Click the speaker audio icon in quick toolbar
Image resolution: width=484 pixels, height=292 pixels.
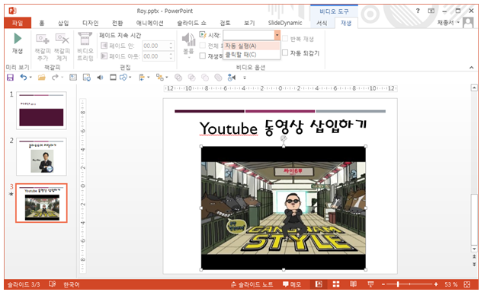(x=100, y=78)
